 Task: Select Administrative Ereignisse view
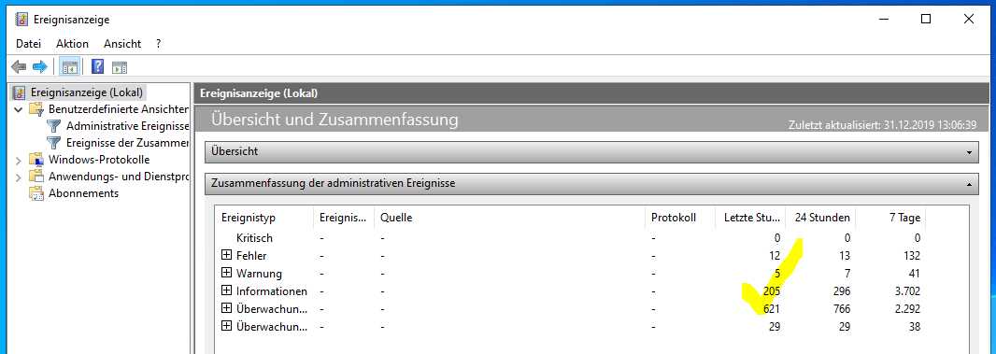click(128, 126)
